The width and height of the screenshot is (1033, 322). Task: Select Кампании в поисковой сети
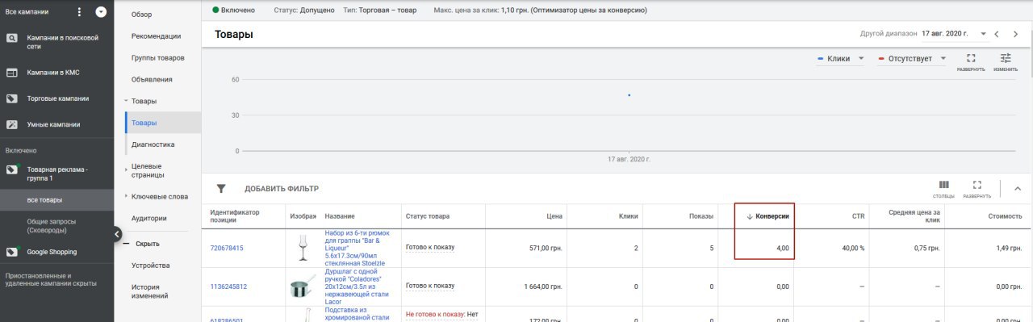click(63, 42)
